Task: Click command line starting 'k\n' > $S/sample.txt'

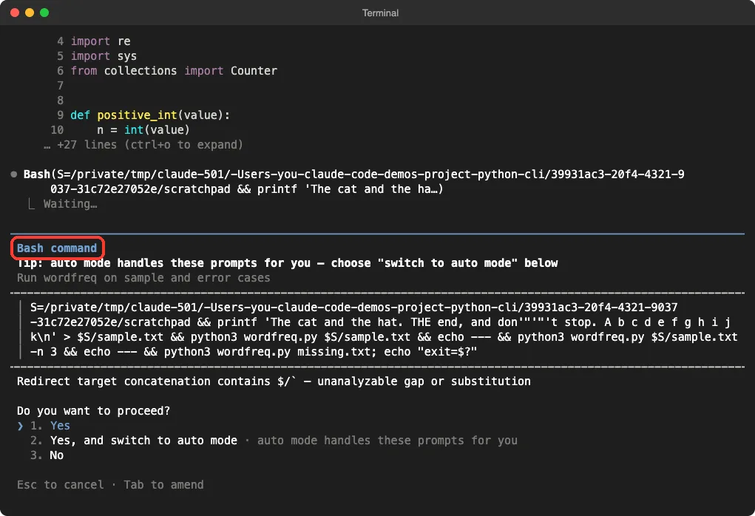Action: (384, 337)
